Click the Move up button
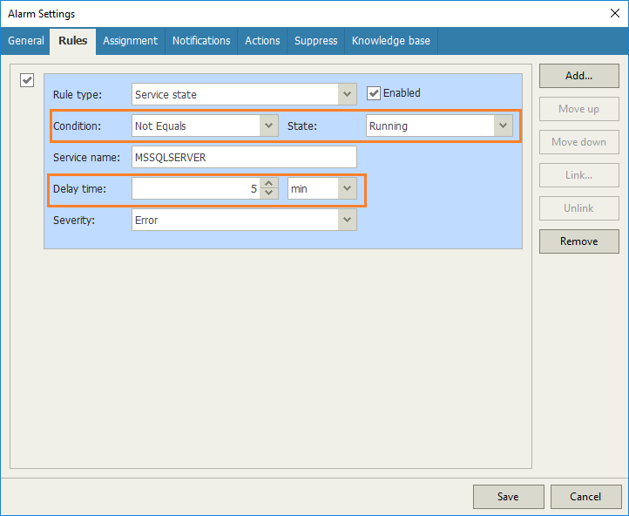Viewport: 629px width, 516px height. 578,109
